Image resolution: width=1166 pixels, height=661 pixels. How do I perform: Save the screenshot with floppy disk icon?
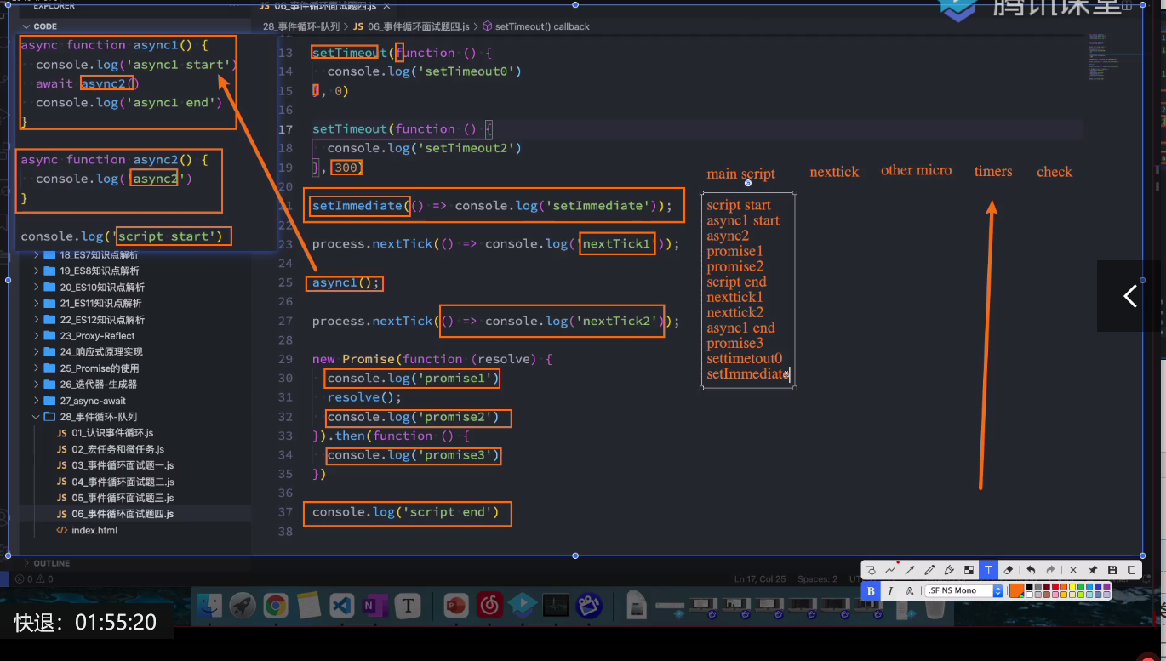click(1112, 570)
